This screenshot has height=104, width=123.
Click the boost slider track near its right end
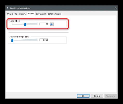pyautogui.click(x=36, y=40)
